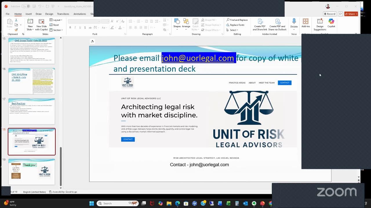Click the Copy icon in Clipboard
371x208 pixels.
pos(16,25)
